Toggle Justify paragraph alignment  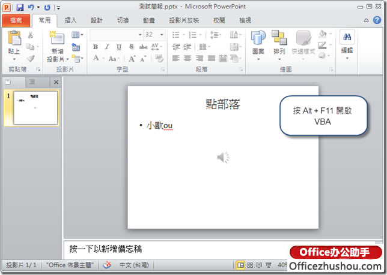212,59
